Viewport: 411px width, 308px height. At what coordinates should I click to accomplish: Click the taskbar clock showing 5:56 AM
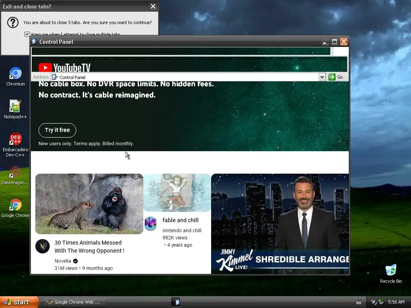[396, 302]
